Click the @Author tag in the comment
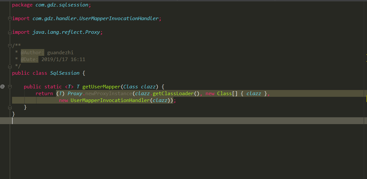Viewport: 367px width, 179px height. [x=32, y=53]
